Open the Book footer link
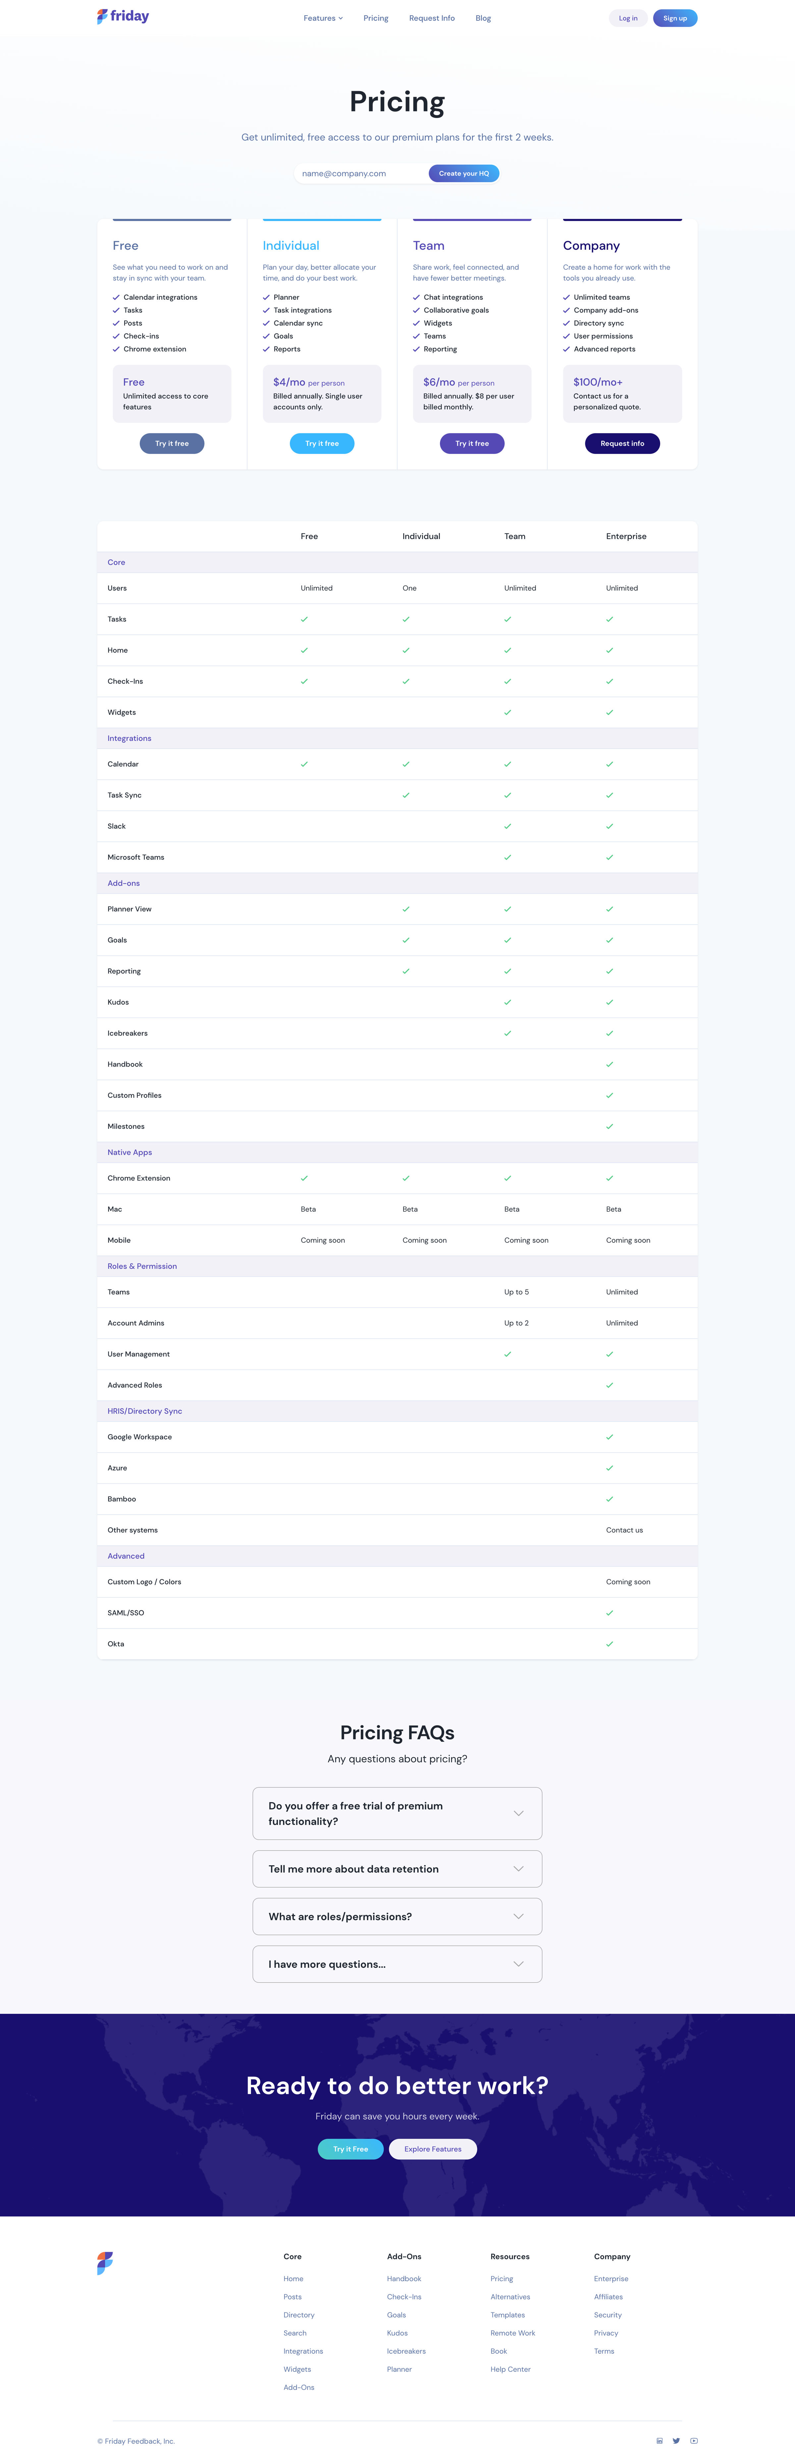The width and height of the screenshot is (795, 2461). click(499, 2351)
